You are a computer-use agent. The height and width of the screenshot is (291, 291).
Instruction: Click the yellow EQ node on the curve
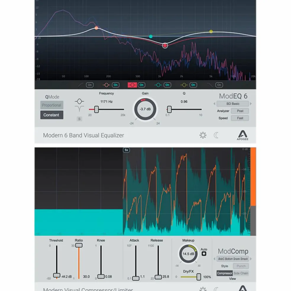pos(211,31)
